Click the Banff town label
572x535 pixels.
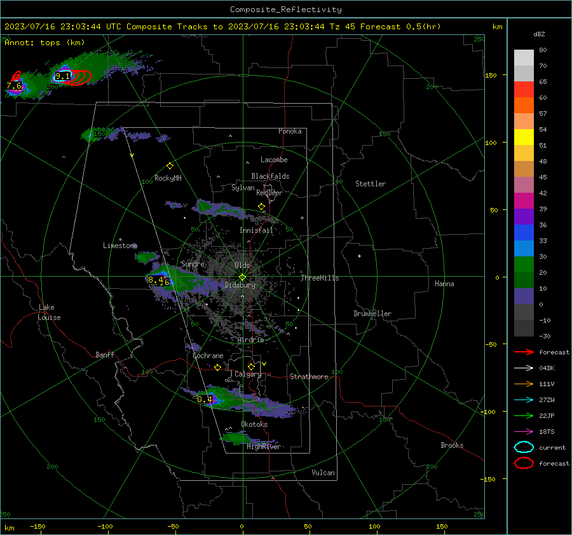tap(105, 355)
